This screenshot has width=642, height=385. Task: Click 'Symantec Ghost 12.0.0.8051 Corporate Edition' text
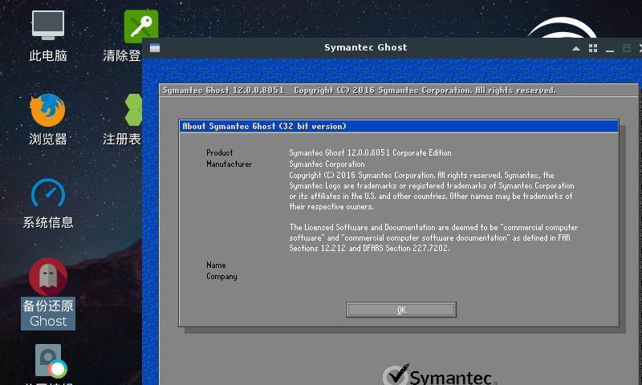(370, 152)
